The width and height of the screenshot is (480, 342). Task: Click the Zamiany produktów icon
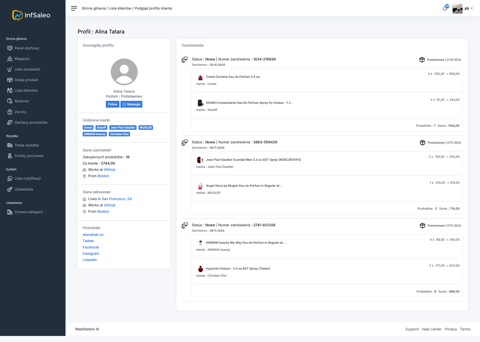10,122
